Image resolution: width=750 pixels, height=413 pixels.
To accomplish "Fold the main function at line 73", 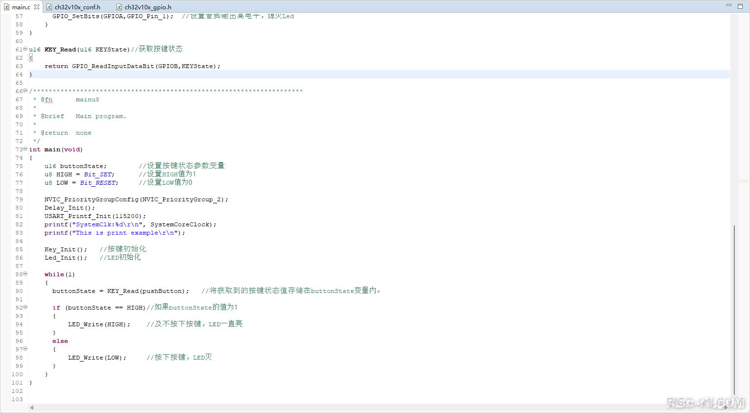I will click(x=25, y=149).
